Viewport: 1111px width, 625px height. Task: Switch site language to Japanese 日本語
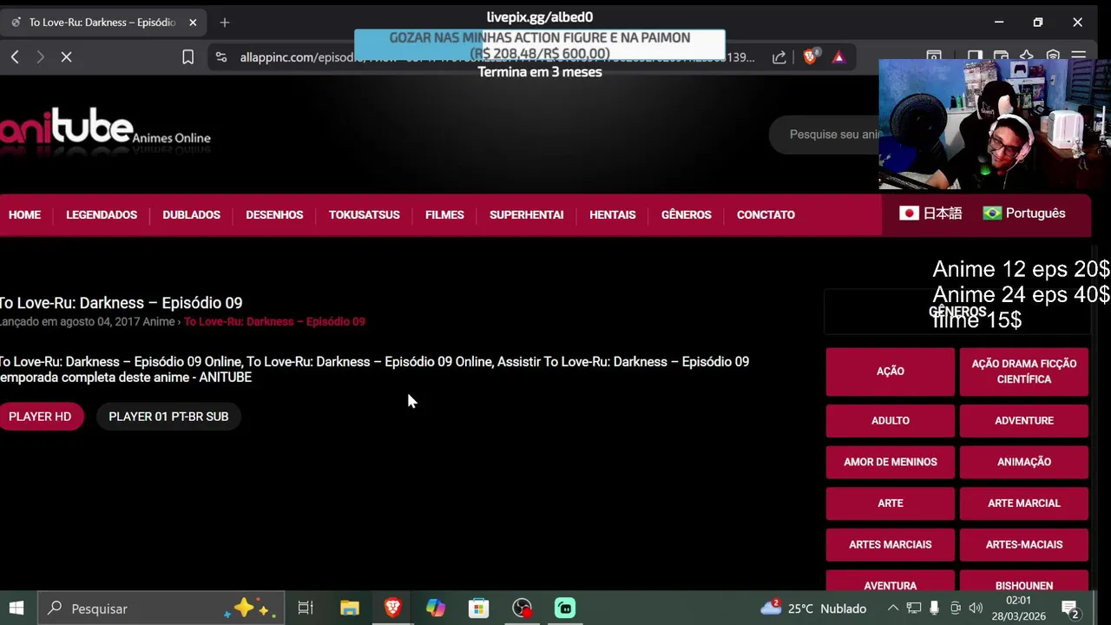930,214
